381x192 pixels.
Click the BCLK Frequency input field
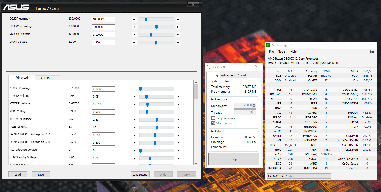(104, 19)
